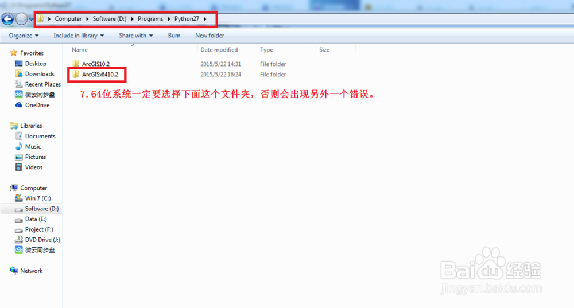574x308 pixels.
Task: Open Data (E:) drive
Action: tap(36, 219)
